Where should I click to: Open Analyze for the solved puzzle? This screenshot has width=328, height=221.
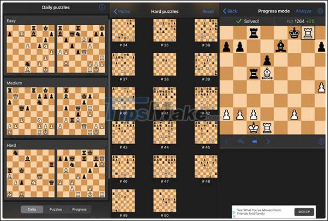tap(304, 11)
